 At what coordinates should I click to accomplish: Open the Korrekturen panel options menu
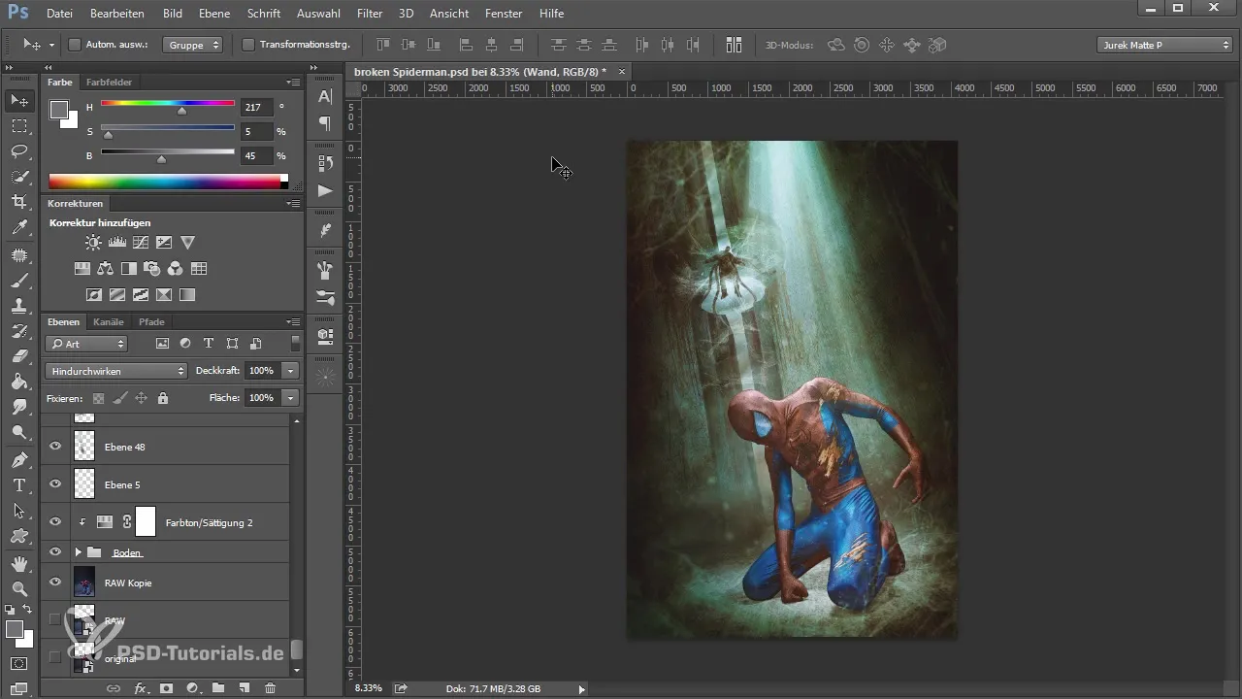point(293,204)
